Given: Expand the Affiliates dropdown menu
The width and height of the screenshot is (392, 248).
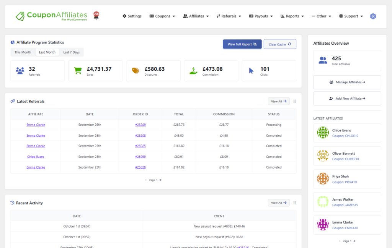Looking at the screenshot, I should tap(196, 16).
